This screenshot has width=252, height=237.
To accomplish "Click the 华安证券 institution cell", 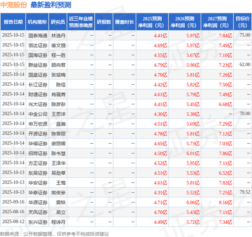I will tap(38, 183).
